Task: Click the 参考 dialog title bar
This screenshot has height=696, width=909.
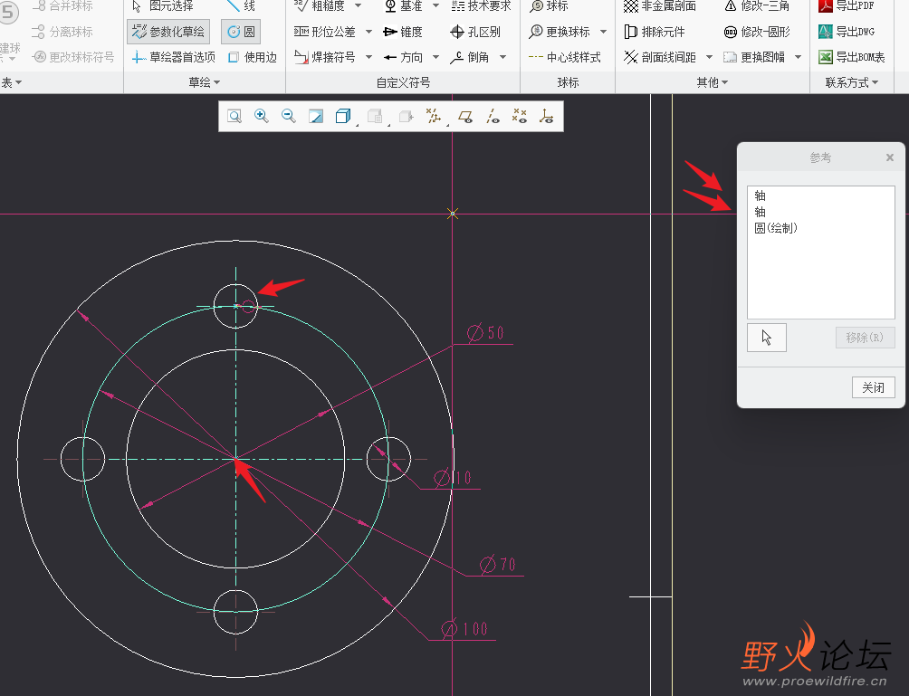Action: [820, 157]
